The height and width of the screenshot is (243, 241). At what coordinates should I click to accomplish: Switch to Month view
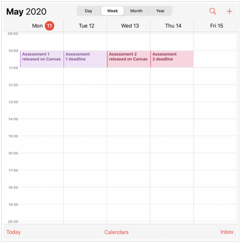[x=136, y=11]
